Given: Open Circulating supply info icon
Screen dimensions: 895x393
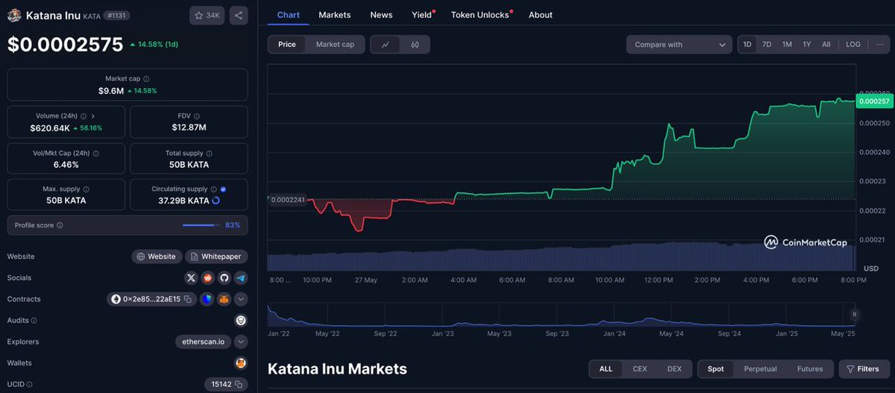Looking at the screenshot, I should click(214, 189).
